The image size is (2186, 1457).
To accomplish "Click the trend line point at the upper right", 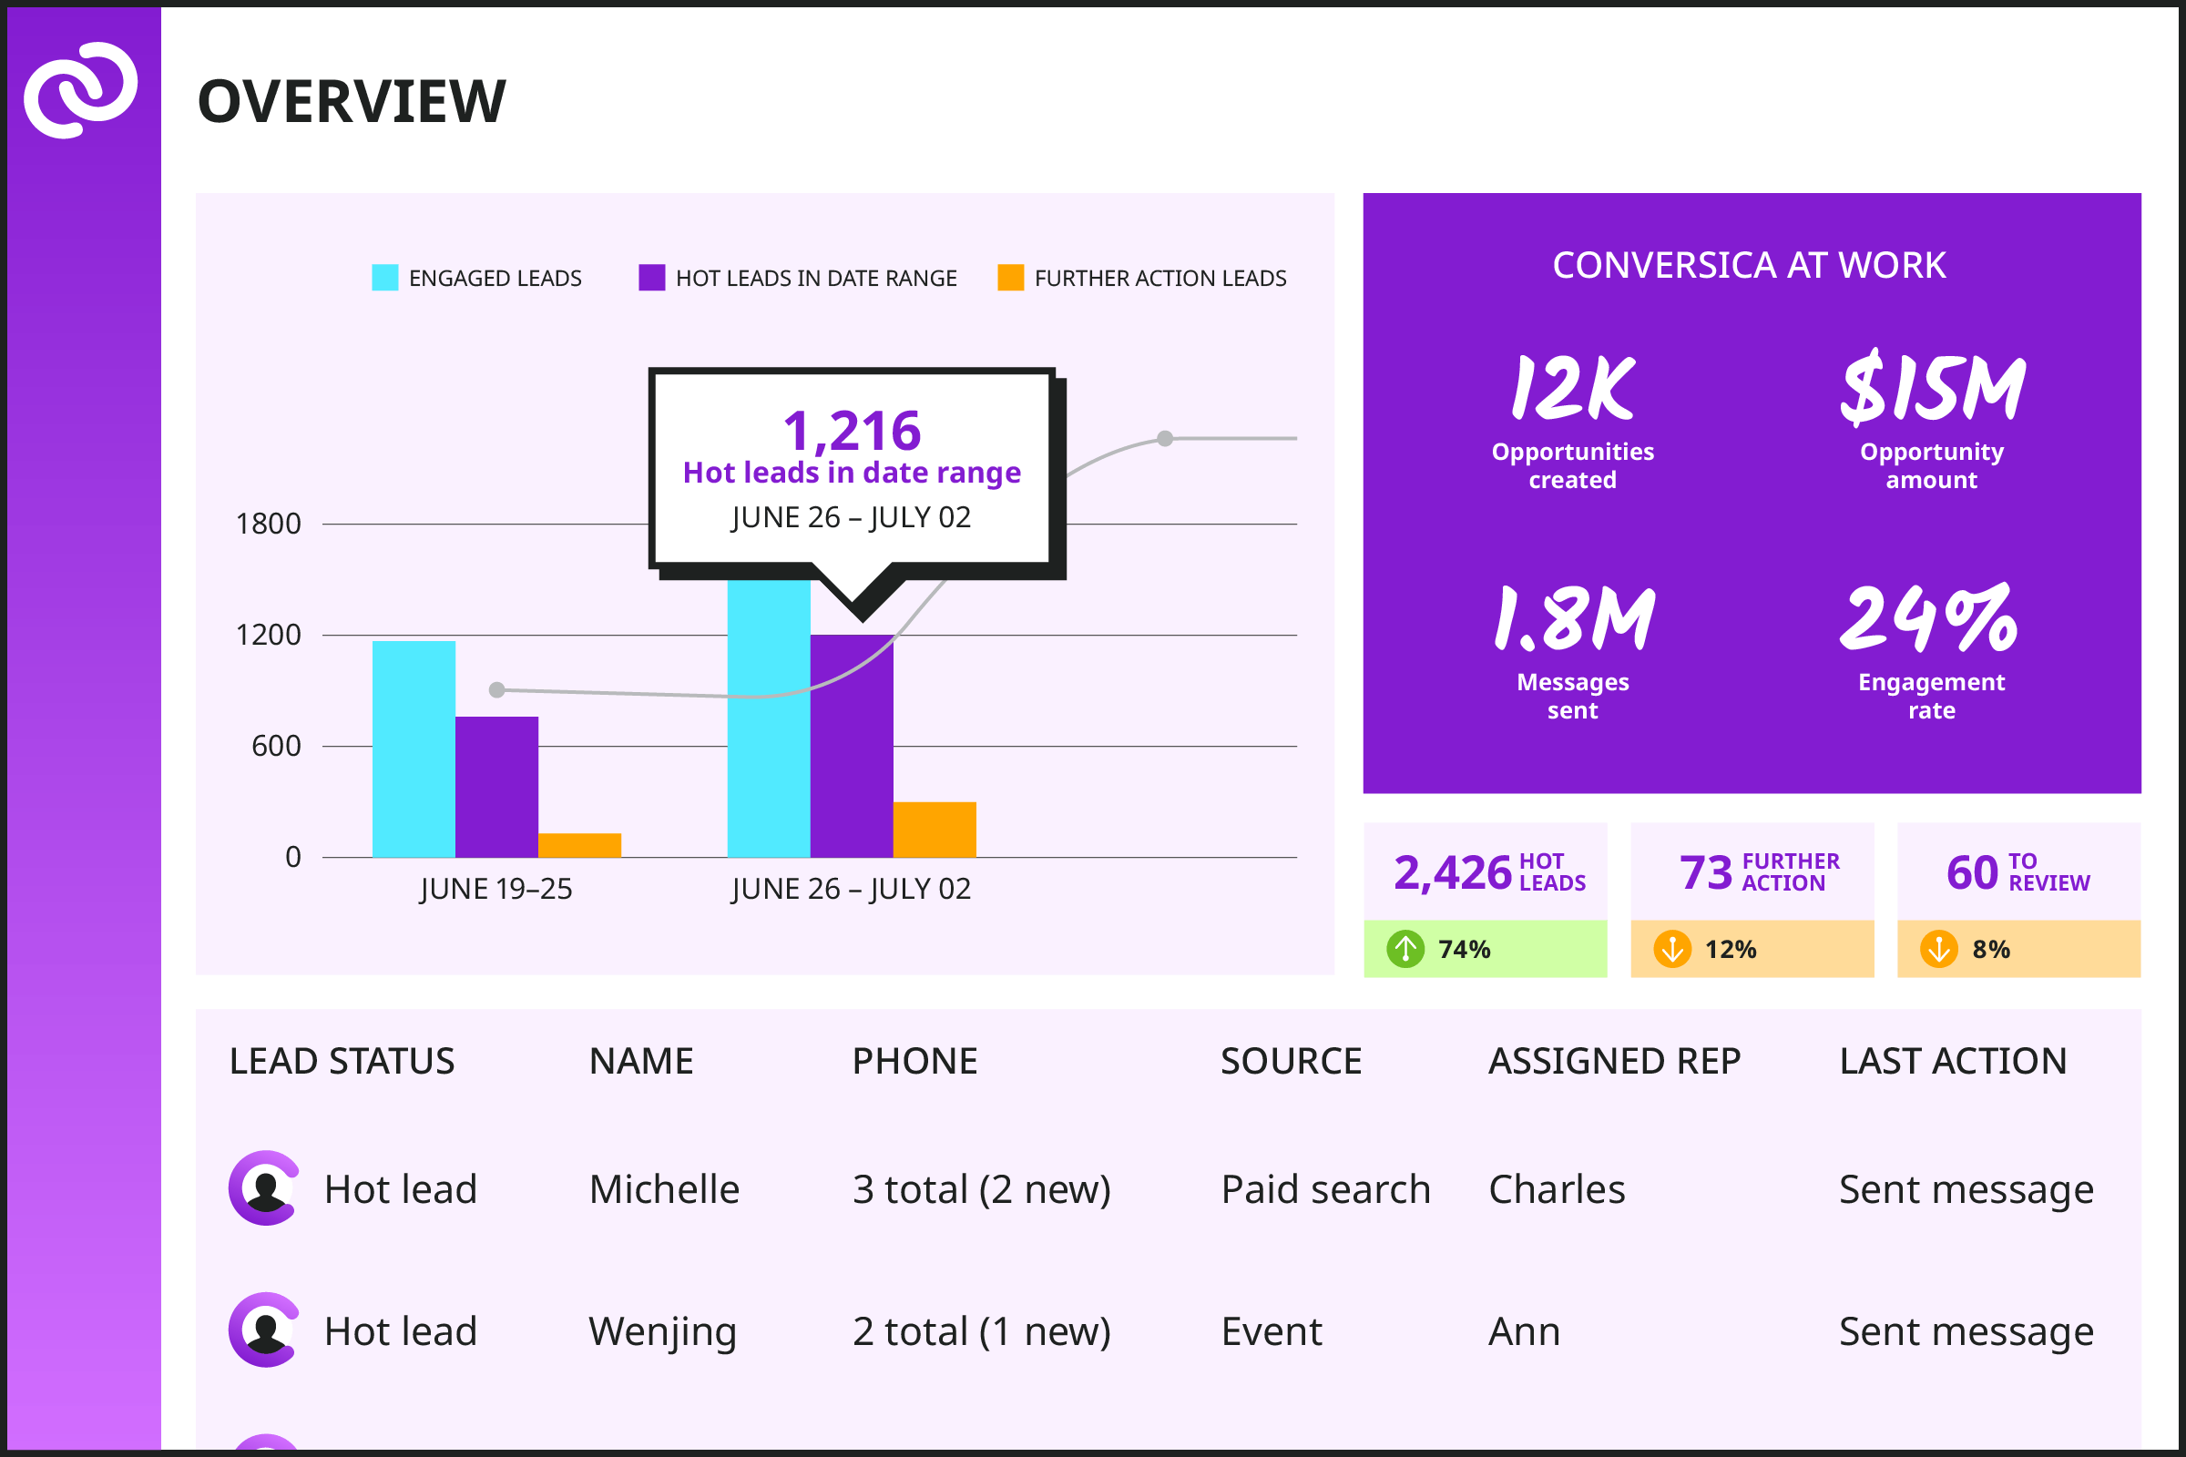I will 1165,439.
